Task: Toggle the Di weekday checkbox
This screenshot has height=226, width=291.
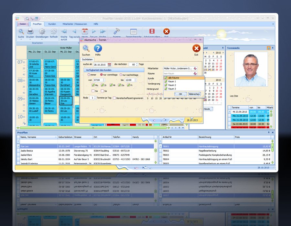Action: click(x=102, y=85)
